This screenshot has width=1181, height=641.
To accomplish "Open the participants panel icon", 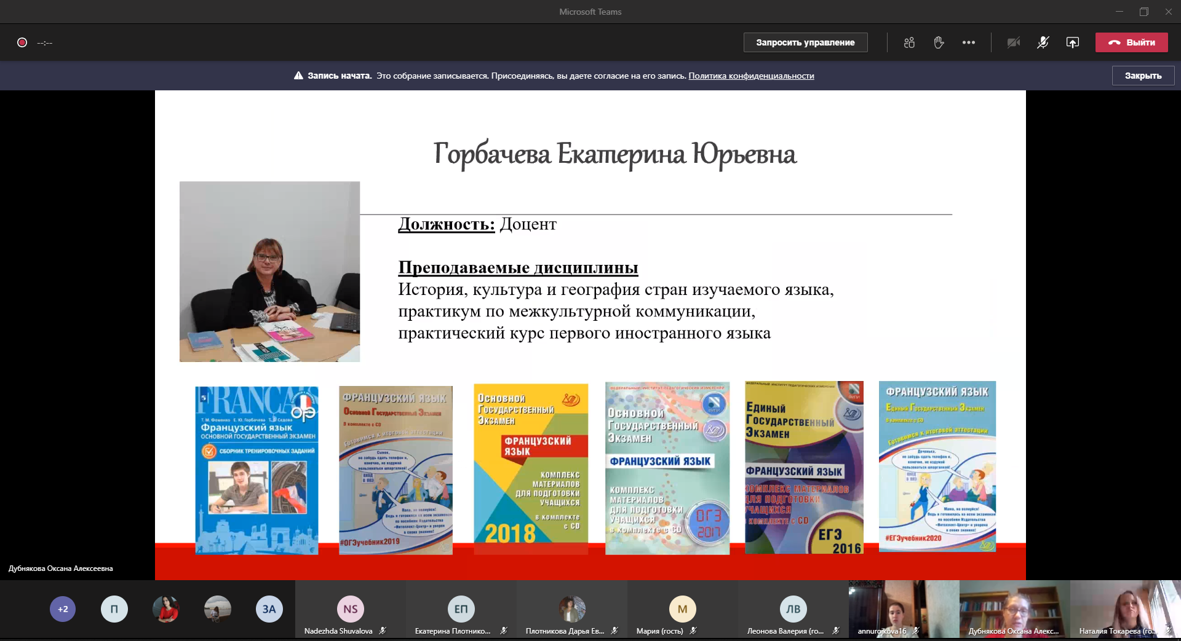I will coord(909,42).
